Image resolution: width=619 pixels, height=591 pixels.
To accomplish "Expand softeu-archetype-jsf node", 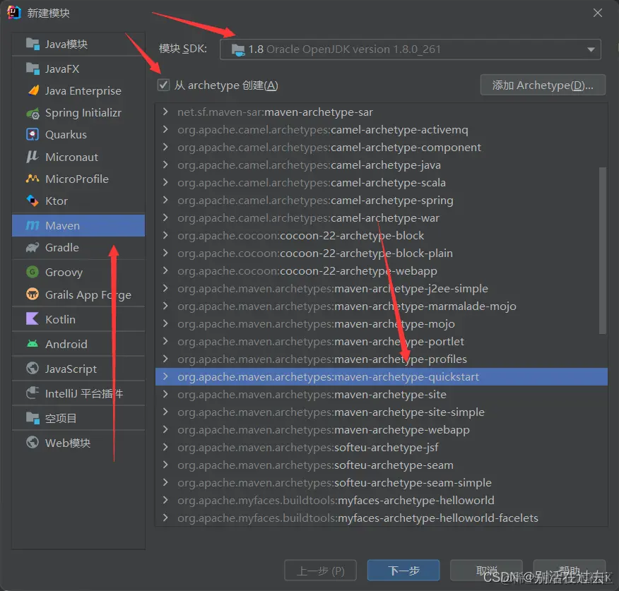I will (165, 448).
